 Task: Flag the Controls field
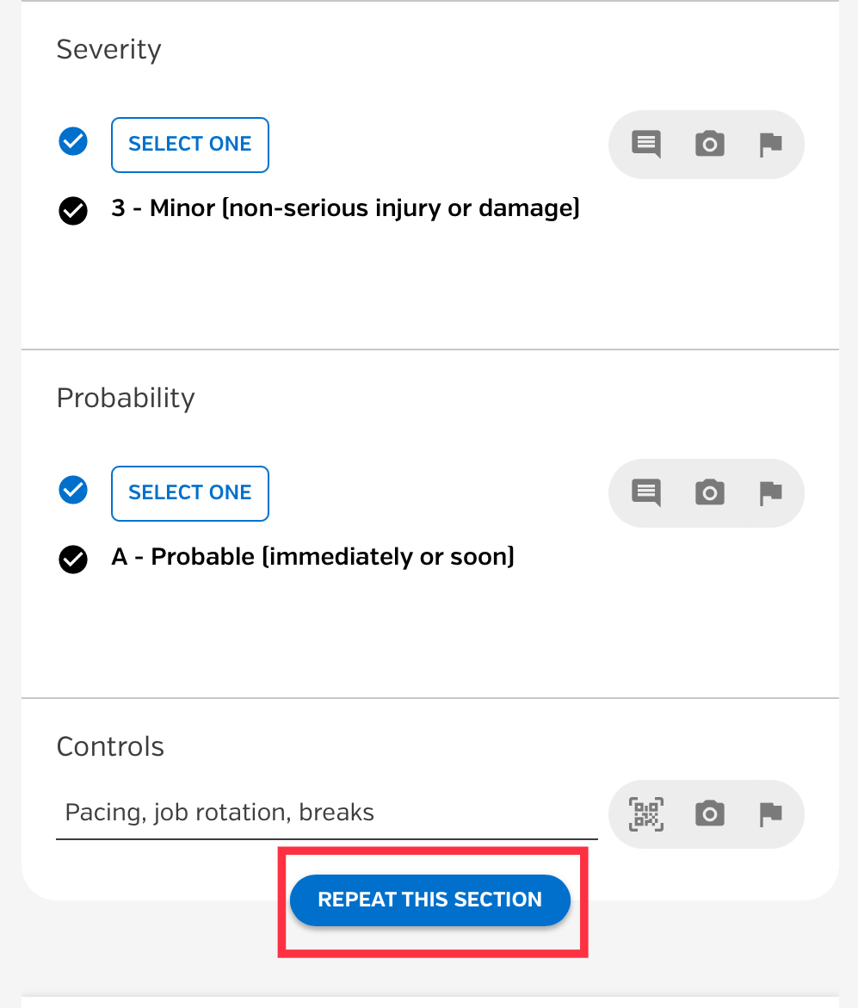click(x=770, y=814)
